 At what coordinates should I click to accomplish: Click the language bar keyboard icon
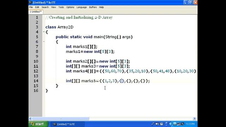click(x=157, y=124)
